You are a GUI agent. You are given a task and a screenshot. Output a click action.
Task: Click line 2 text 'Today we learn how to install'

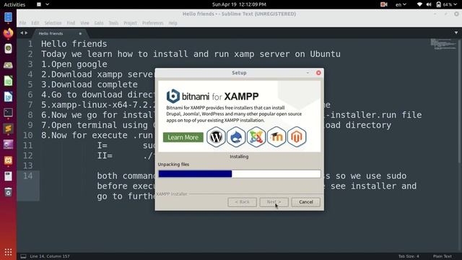[115, 54]
